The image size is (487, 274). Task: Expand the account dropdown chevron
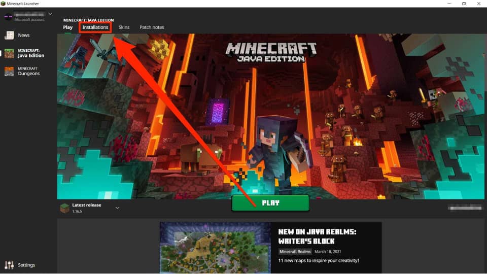pyautogui.click(x=50, y=14)
